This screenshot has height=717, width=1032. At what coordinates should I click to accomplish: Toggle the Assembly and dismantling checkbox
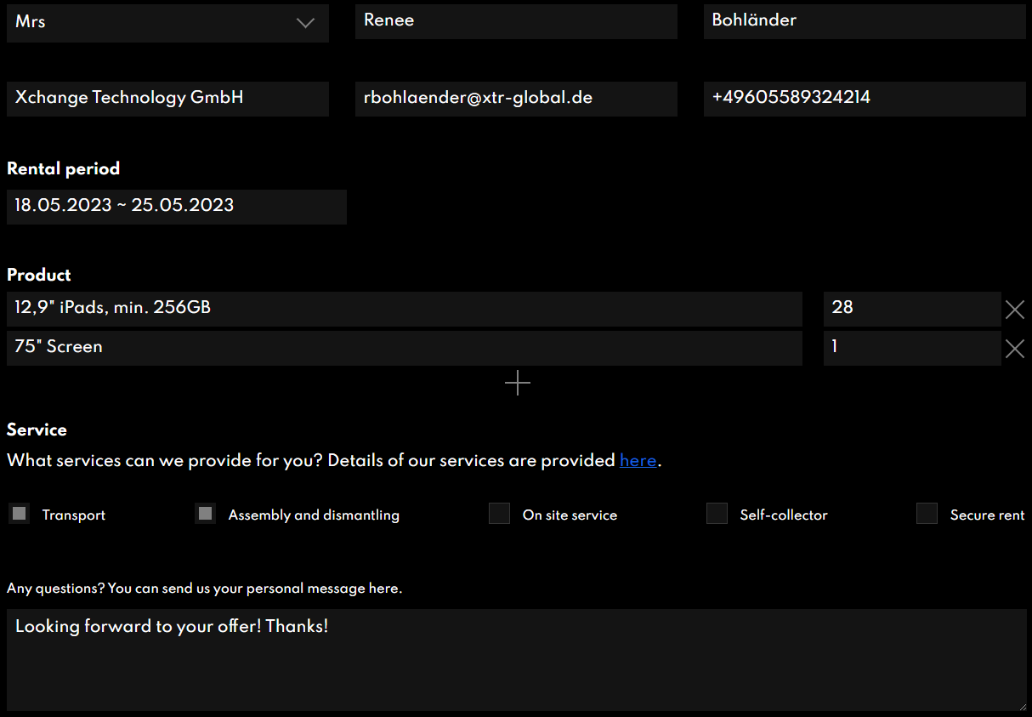pos(205,514)
